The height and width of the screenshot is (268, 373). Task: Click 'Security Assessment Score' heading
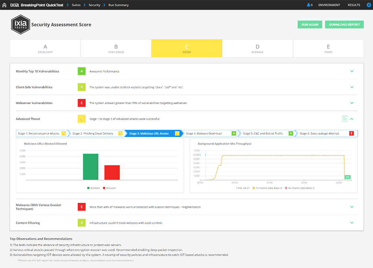[x=61, y=25]
